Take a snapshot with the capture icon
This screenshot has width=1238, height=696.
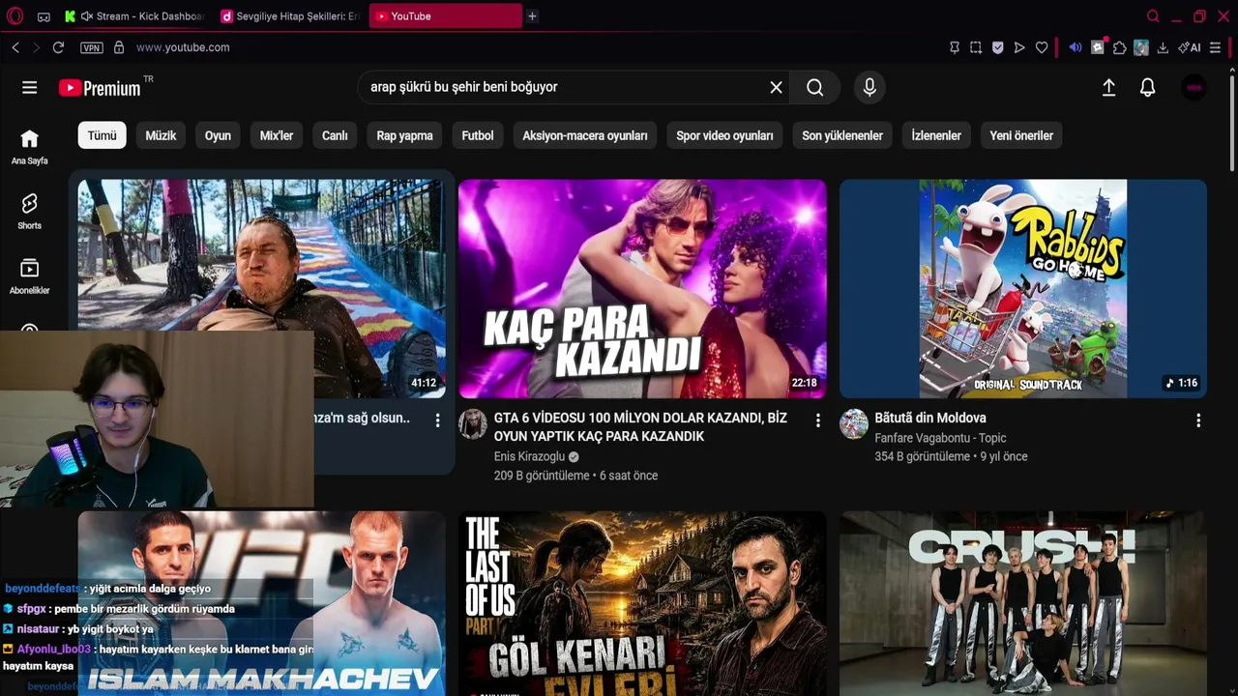pos(976,47)
